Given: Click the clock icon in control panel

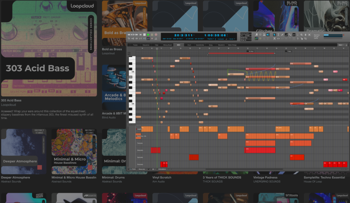Looking at the screenshot, I should [x=260, y=35].
